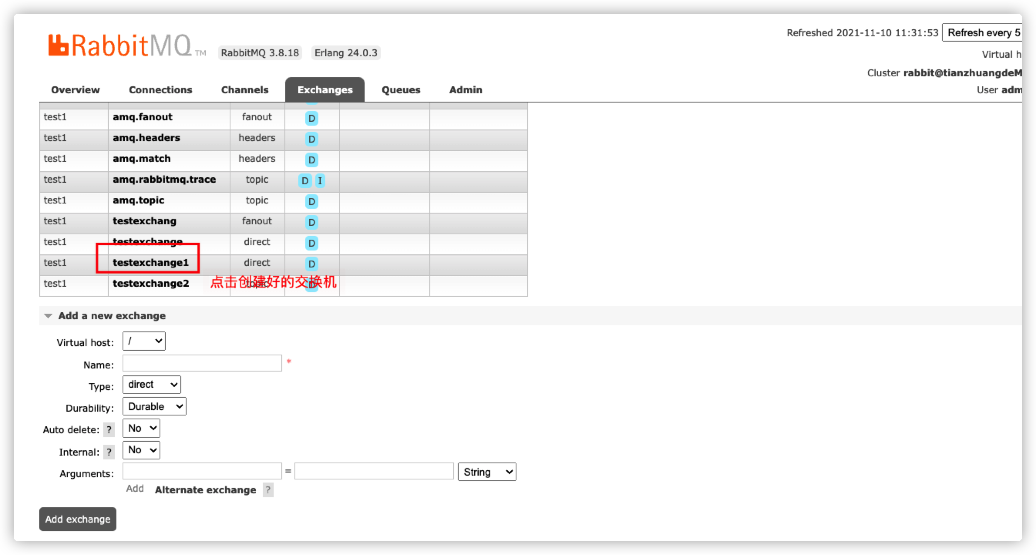This screenshot has width=1036, height=555.
Task: Click the Alternate exchange help question mark
Action: tap(268, 490)
